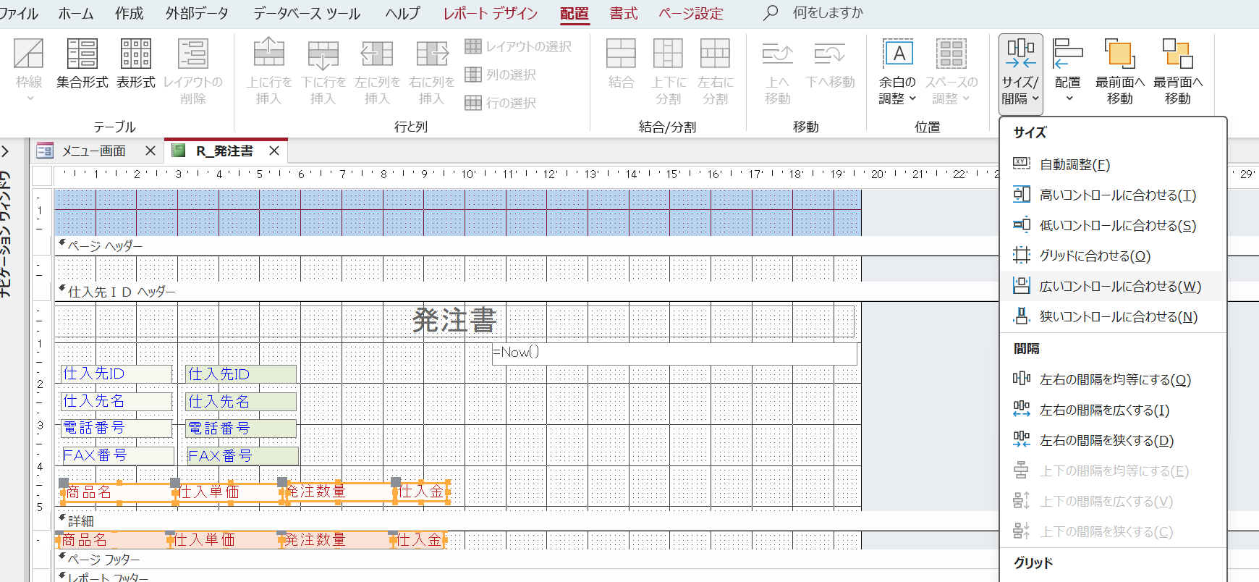Select 低いコントロールに合わせる(S)
1259x582 pixels.
click(1113, 225)
